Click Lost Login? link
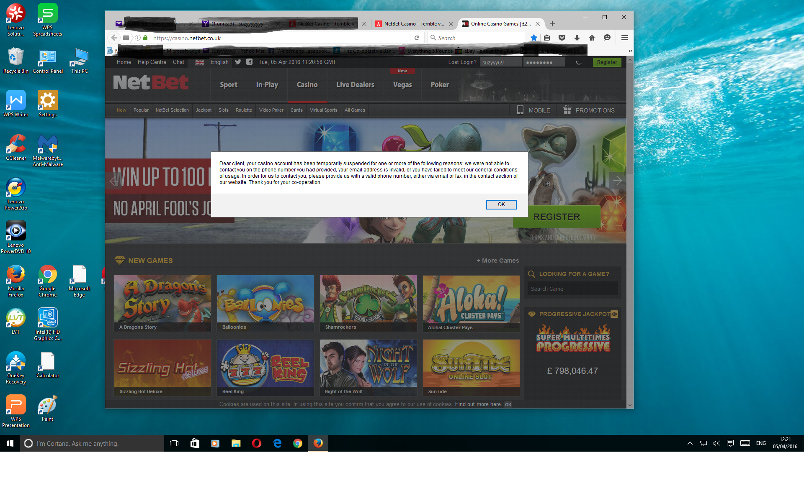 coord(462,62)
